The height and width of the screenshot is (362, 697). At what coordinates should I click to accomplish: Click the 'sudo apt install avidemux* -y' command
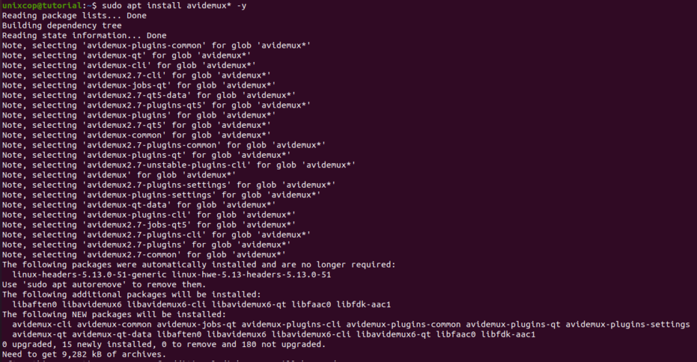point(174,5)
